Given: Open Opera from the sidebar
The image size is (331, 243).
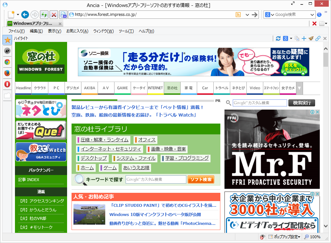Looking at the screenshot, I should coord(7,84).
